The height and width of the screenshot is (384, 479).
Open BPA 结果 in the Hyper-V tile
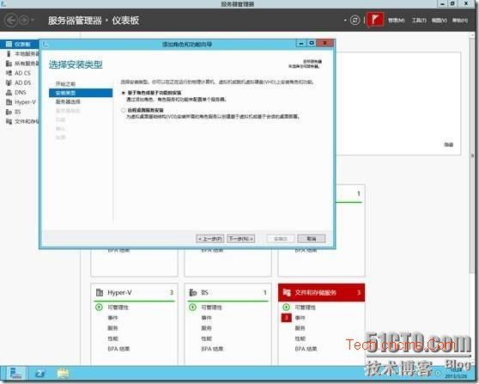click(118, 349)
